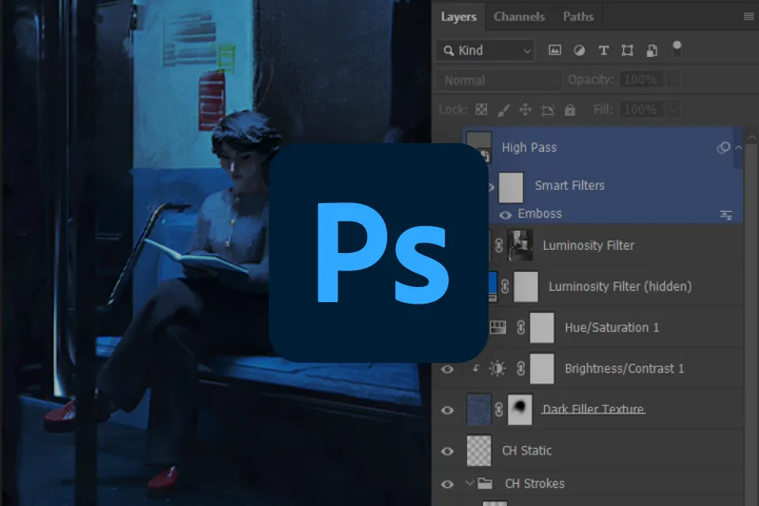Screen dimensions: 759x506
Task: Click the Fill 100% field
Action: pyautogui.click(x=641, y=109)
